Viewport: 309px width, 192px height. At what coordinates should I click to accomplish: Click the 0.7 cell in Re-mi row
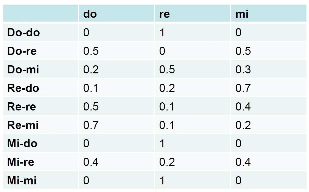(91, 125)
